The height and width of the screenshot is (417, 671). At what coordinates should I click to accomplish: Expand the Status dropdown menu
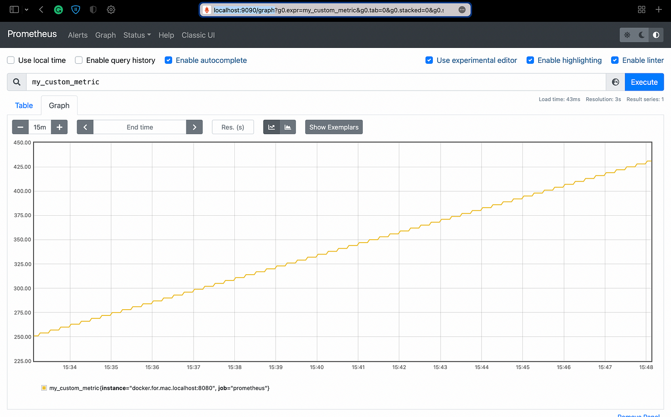pos(137,35)
